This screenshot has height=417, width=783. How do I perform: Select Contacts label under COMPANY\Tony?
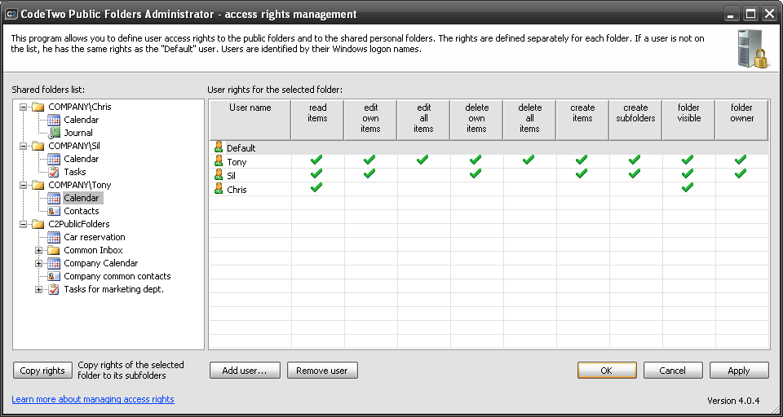click(82, 211)
